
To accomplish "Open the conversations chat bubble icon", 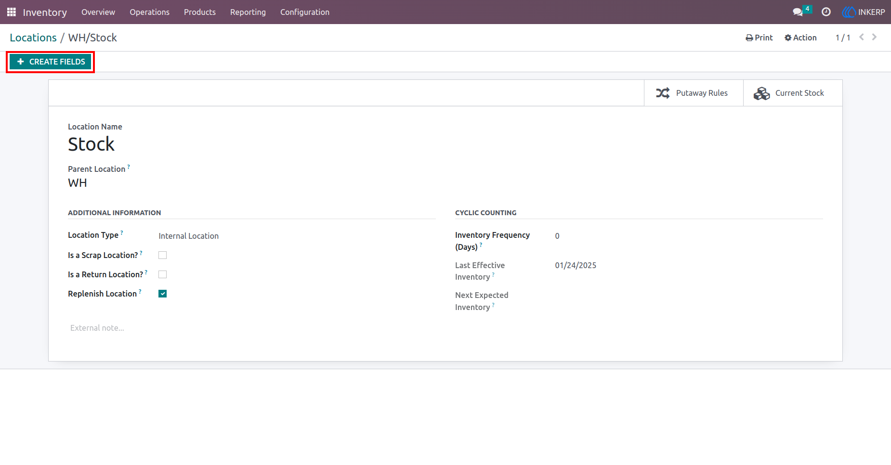I will pyautogui.click(x=798, y=12).
